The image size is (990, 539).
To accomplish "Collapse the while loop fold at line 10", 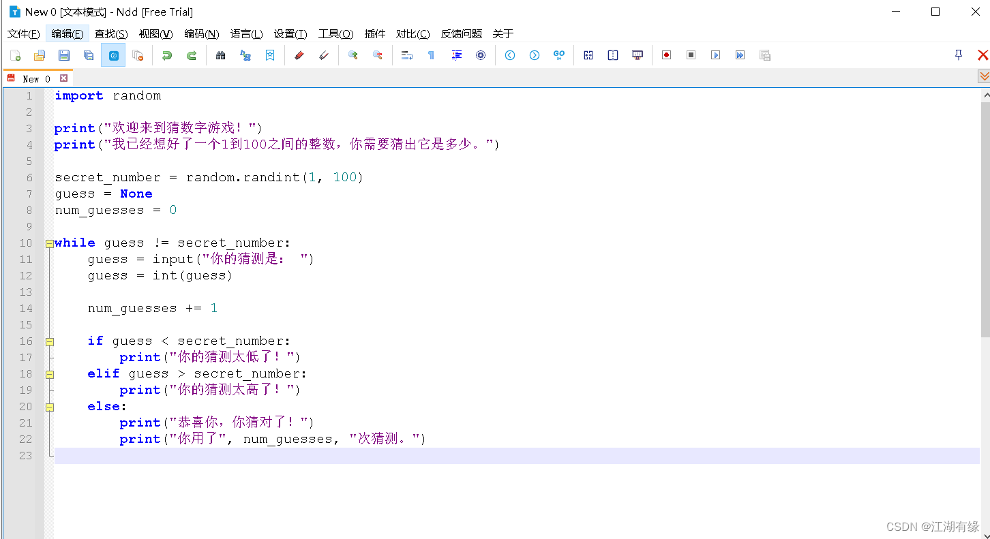I will pyautogui.click(x=49, y=243).
